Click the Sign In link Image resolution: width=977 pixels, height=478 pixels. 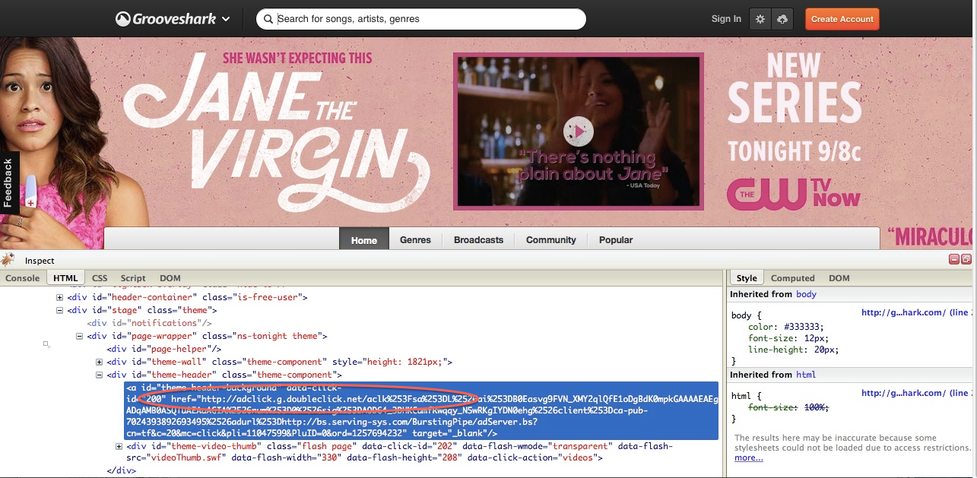[x=726, y=19]
